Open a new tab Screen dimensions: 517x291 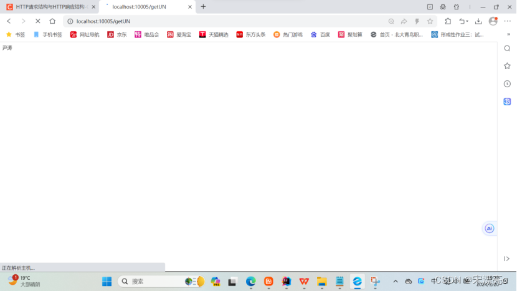point(203,7)
